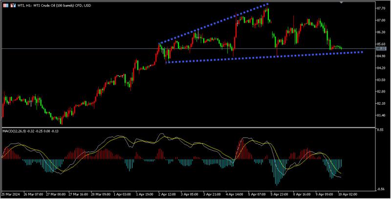Click the MACD scale value -0.56

[x=381, y=189]
